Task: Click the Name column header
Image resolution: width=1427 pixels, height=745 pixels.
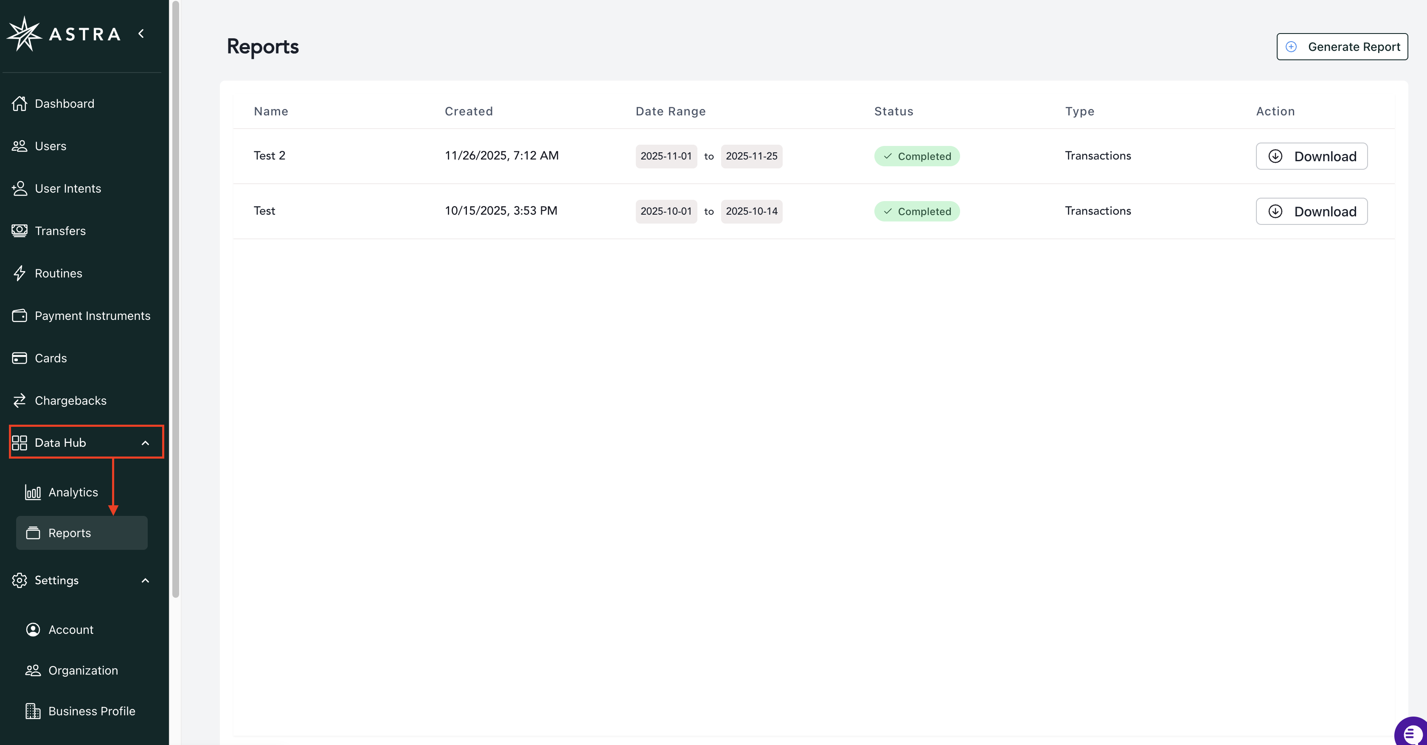Action: pos(271,111)
